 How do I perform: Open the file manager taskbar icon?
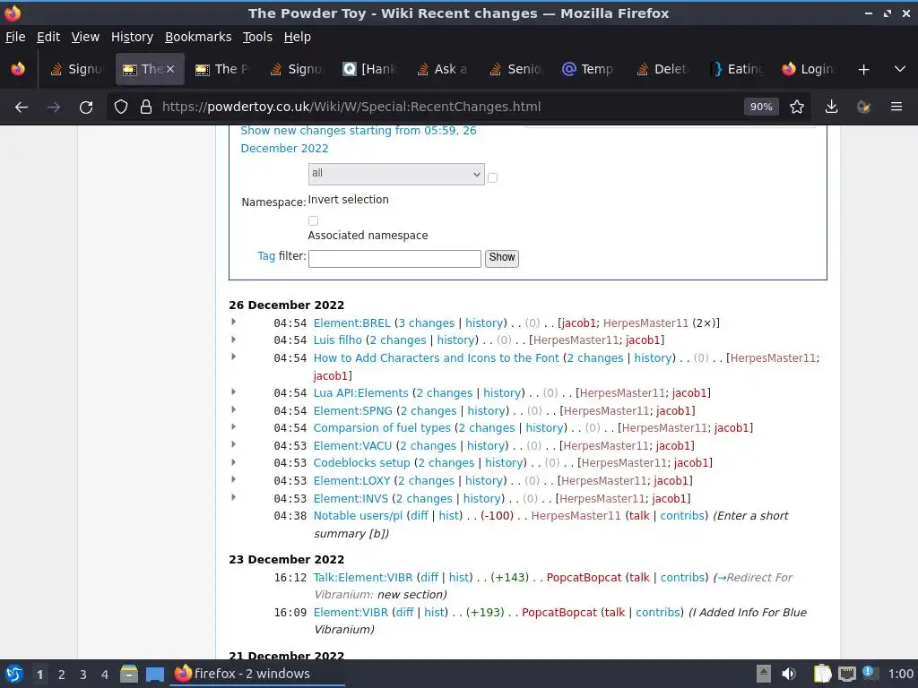[x=129, y=674]
